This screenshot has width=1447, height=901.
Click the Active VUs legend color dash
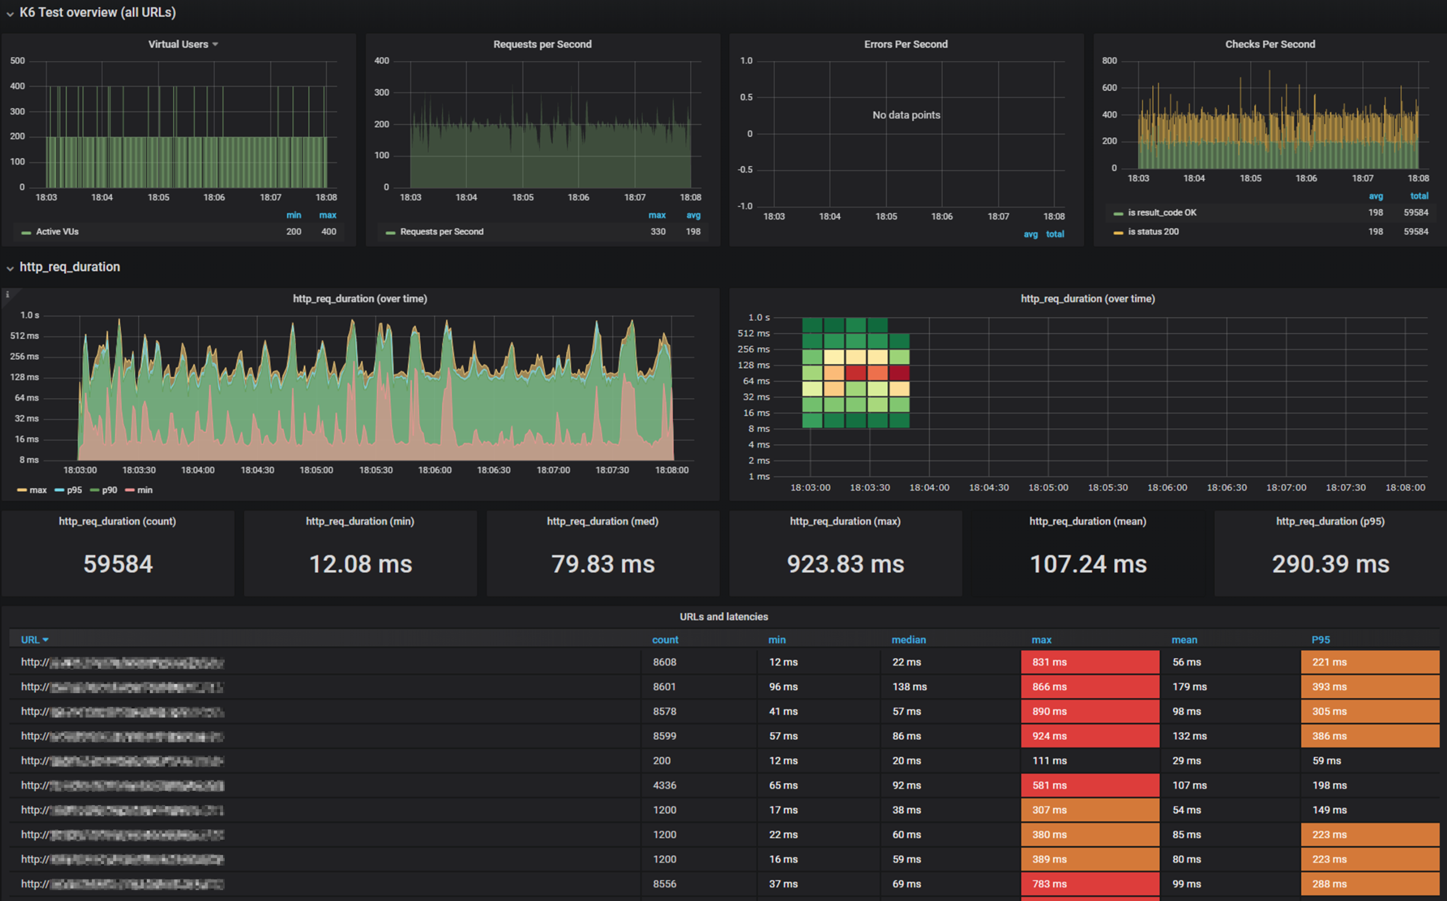click(x=25, y=232)
